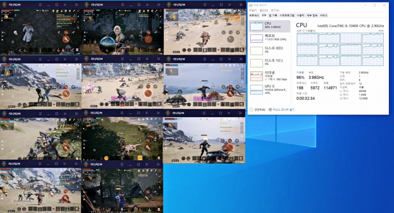The image size is (394, 213).
Task: Expand side panel of top-right 리니지2M window
Action: pos(241,5)
